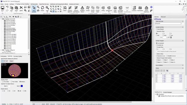Select the Two Colour shading model
187x105 pixels.
(x=3, y=82)
